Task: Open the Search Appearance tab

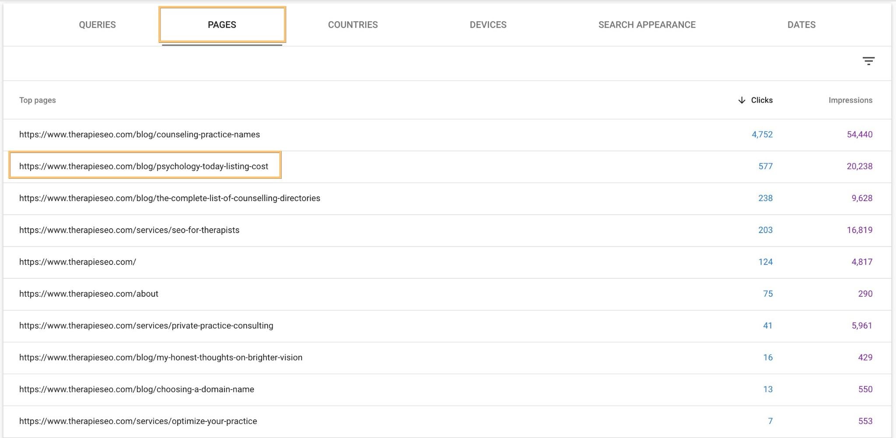Action: click(647, 25)
